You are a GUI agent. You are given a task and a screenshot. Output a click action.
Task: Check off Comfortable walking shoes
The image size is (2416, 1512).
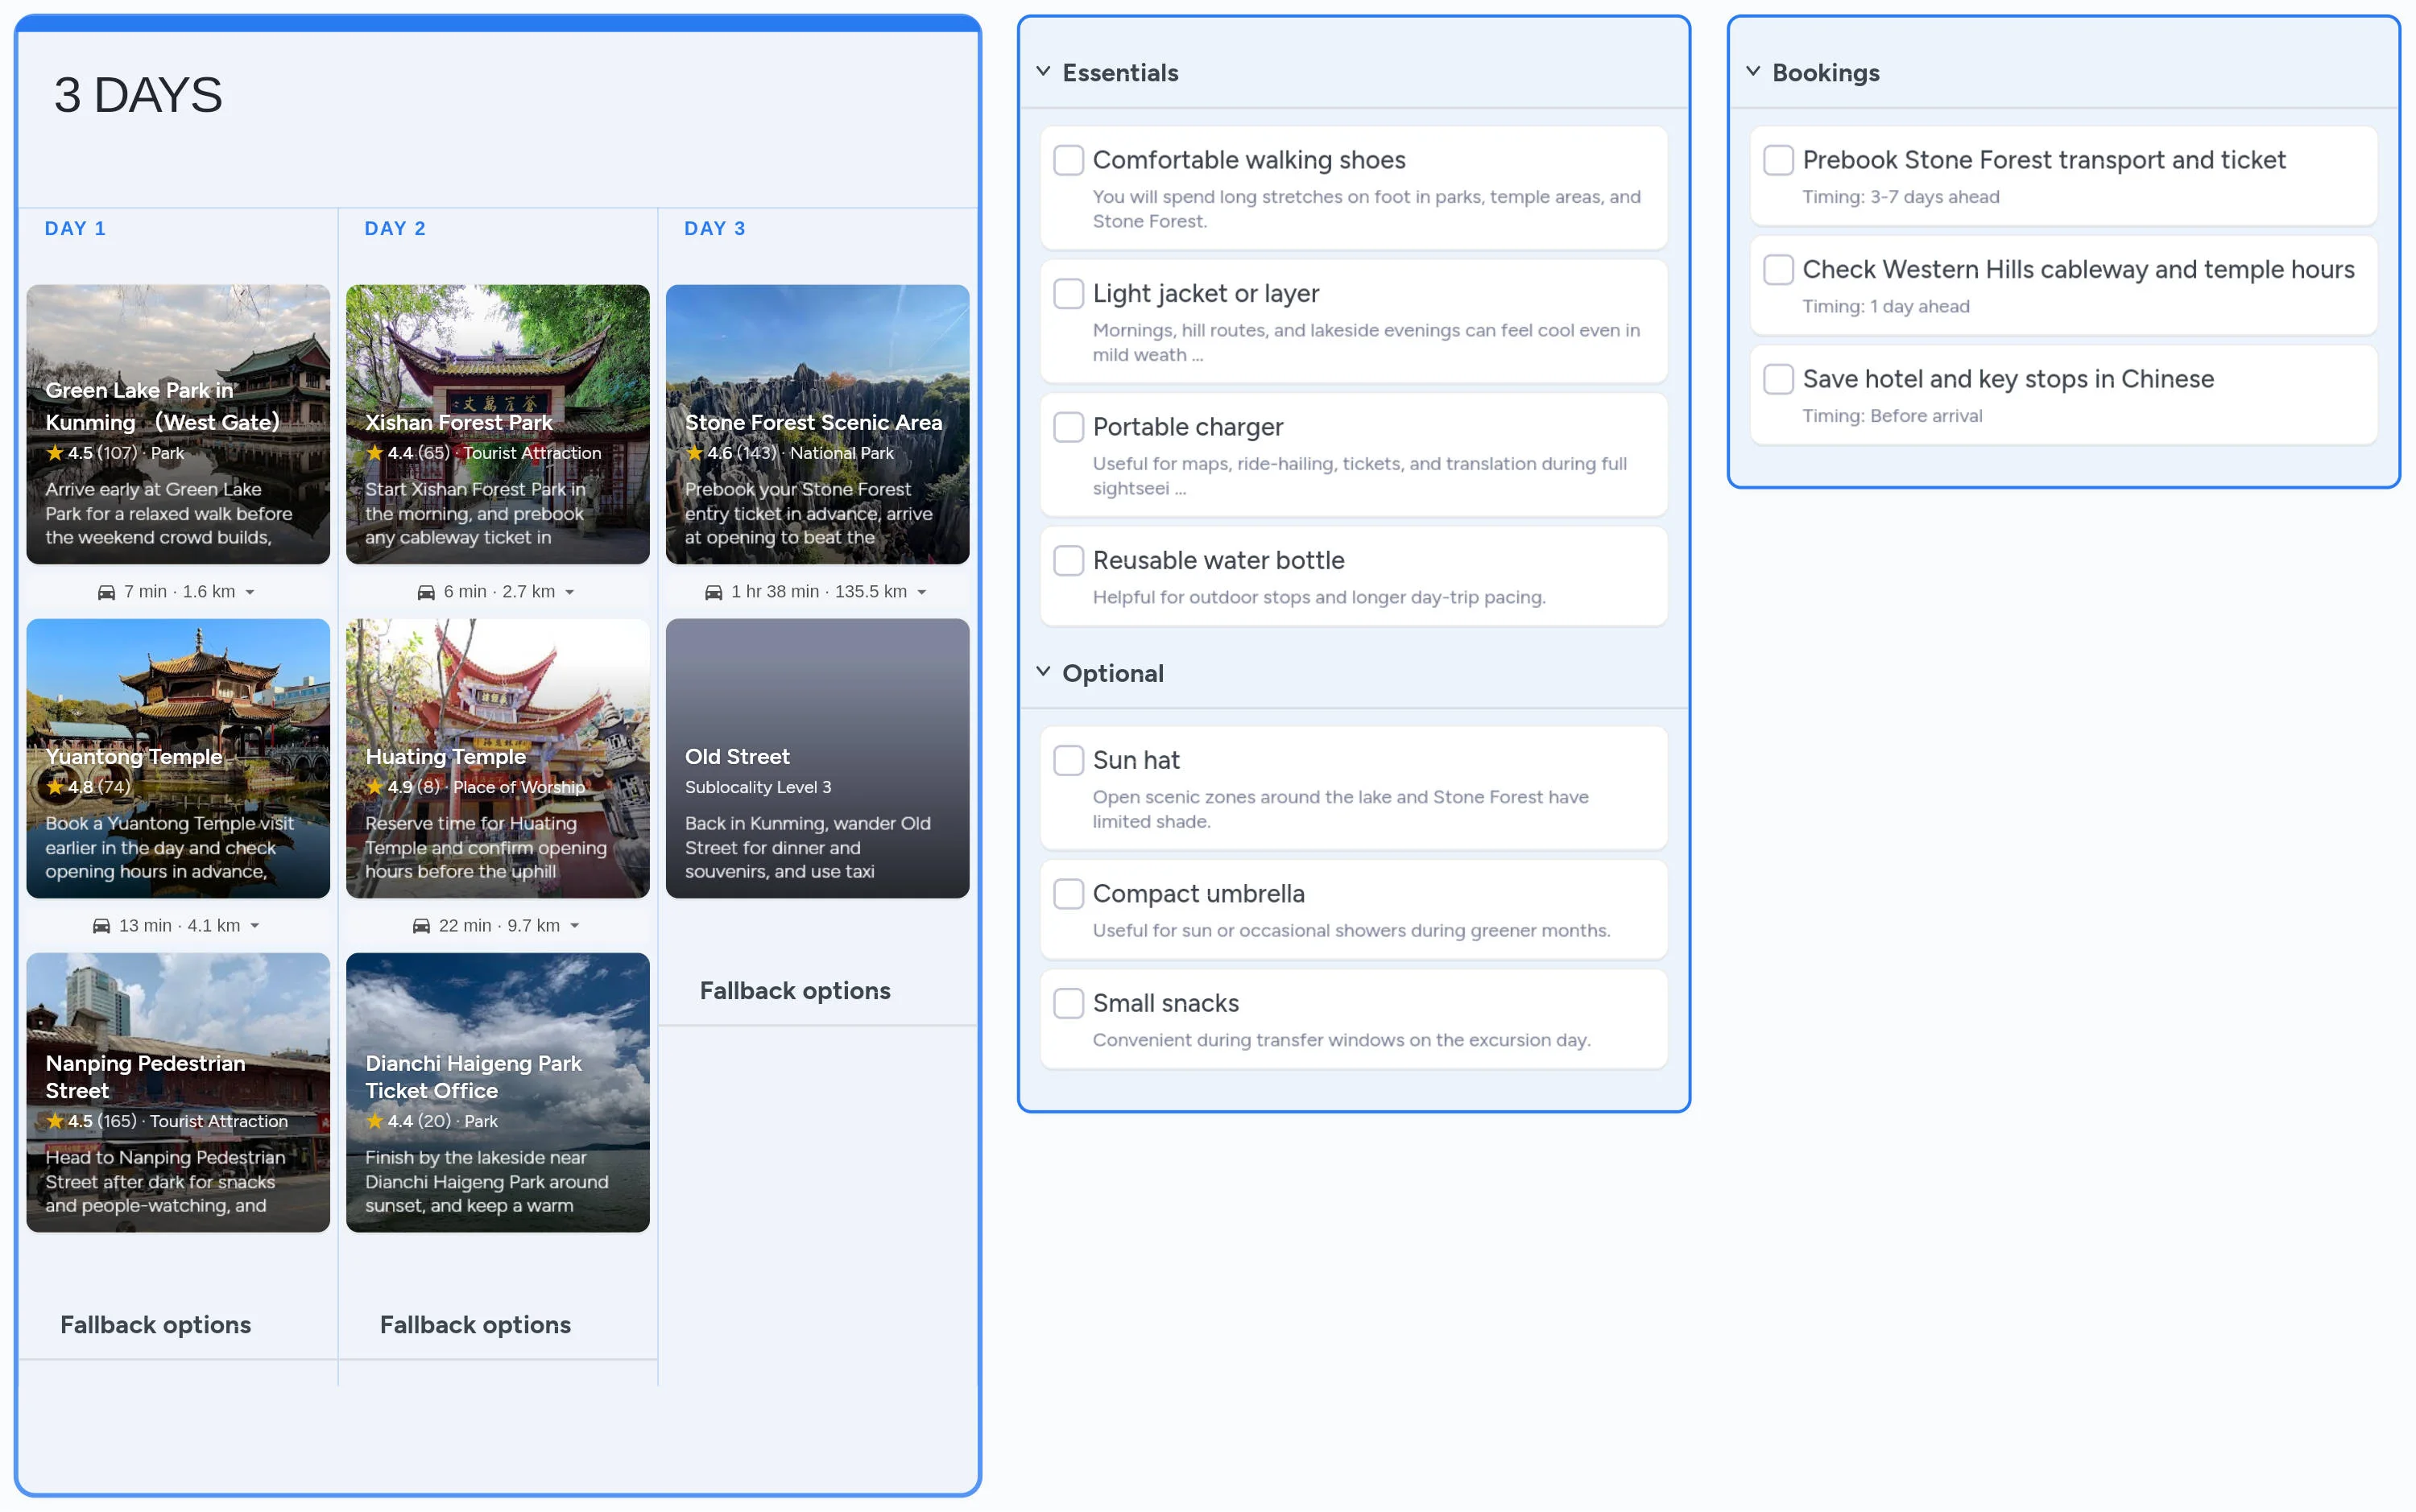point(1068,160)
